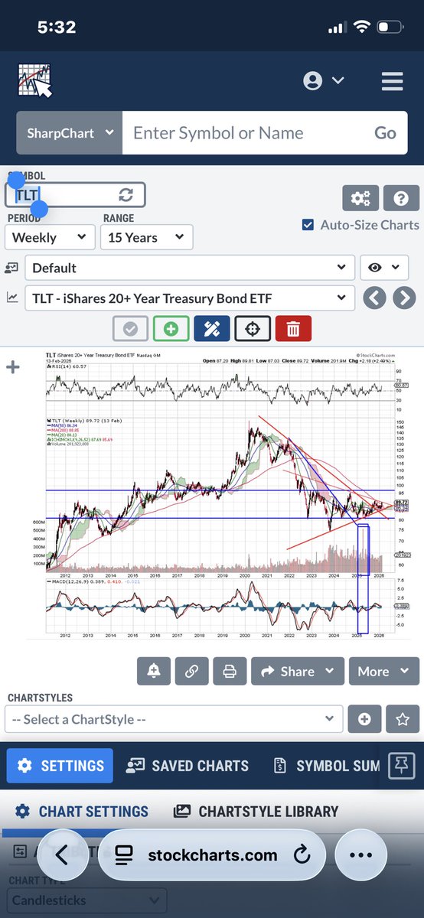Open the More dropdown button

pos(384,671)
